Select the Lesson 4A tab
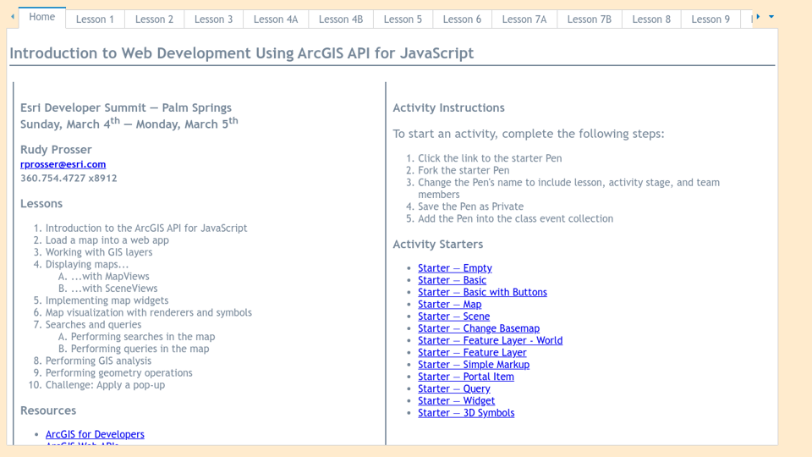 click(x=275, y=19)
